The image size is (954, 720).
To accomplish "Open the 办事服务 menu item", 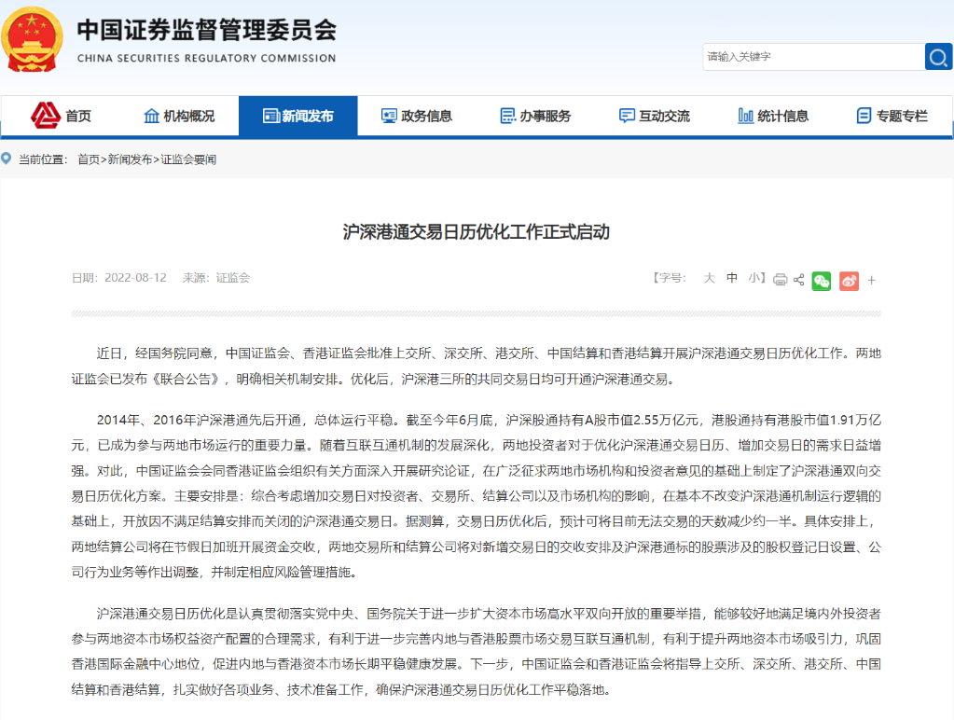I will click(535, 117).
